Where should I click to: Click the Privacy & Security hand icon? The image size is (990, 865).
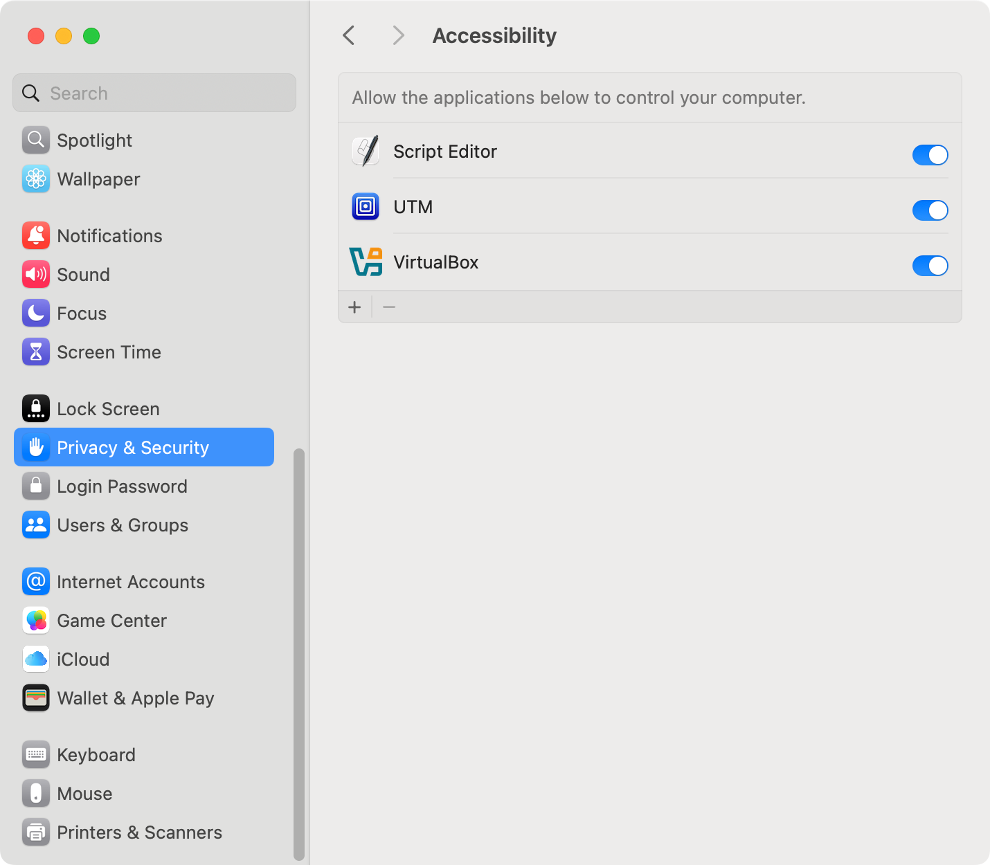[x=36, y=447]
